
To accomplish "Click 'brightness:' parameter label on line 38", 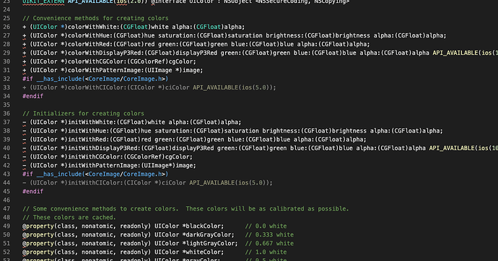I will coord(281,130).
